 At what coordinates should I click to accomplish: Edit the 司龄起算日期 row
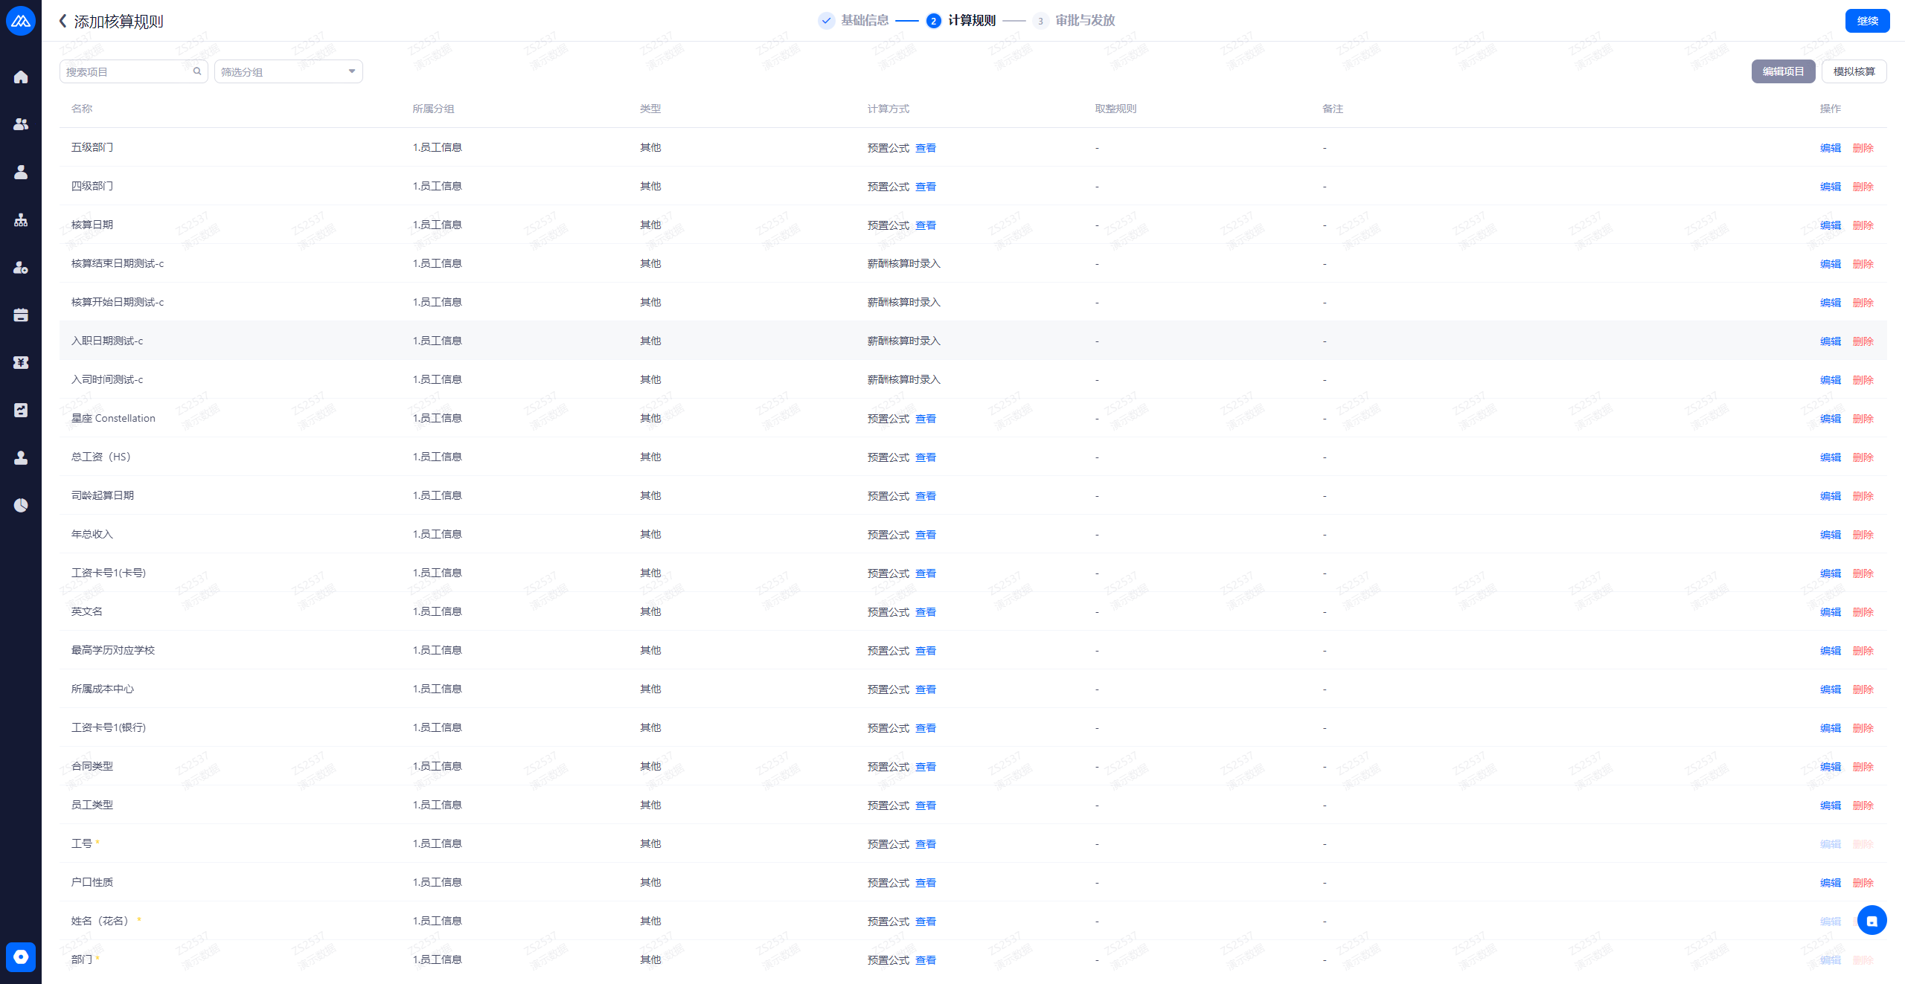pyautogui.click(x=1830, y=496)
